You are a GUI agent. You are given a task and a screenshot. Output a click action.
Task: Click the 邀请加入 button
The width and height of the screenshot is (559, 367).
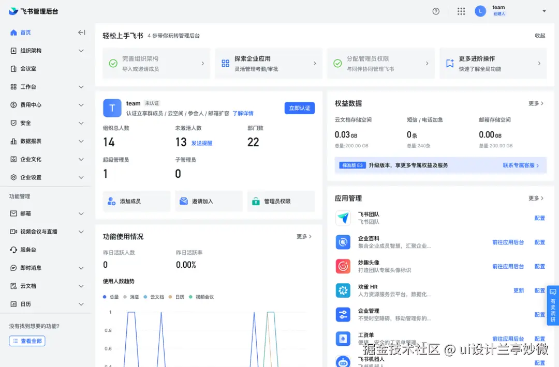click(209, 202)
